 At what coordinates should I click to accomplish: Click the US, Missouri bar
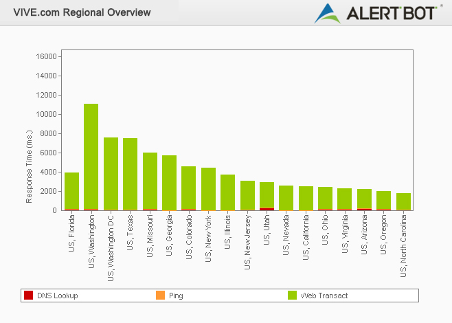tap(150, 181)
